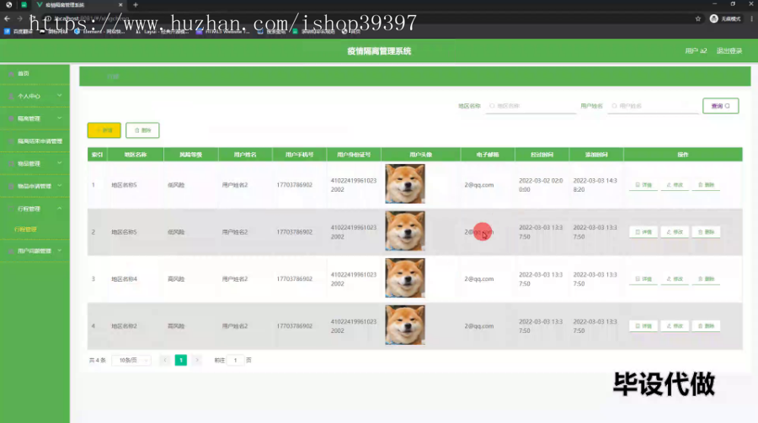Image resolution: width=758 pixels, height=423 pixels.
Task: Switch to the green-icon pinned browser tab
Action: (24, 5)
